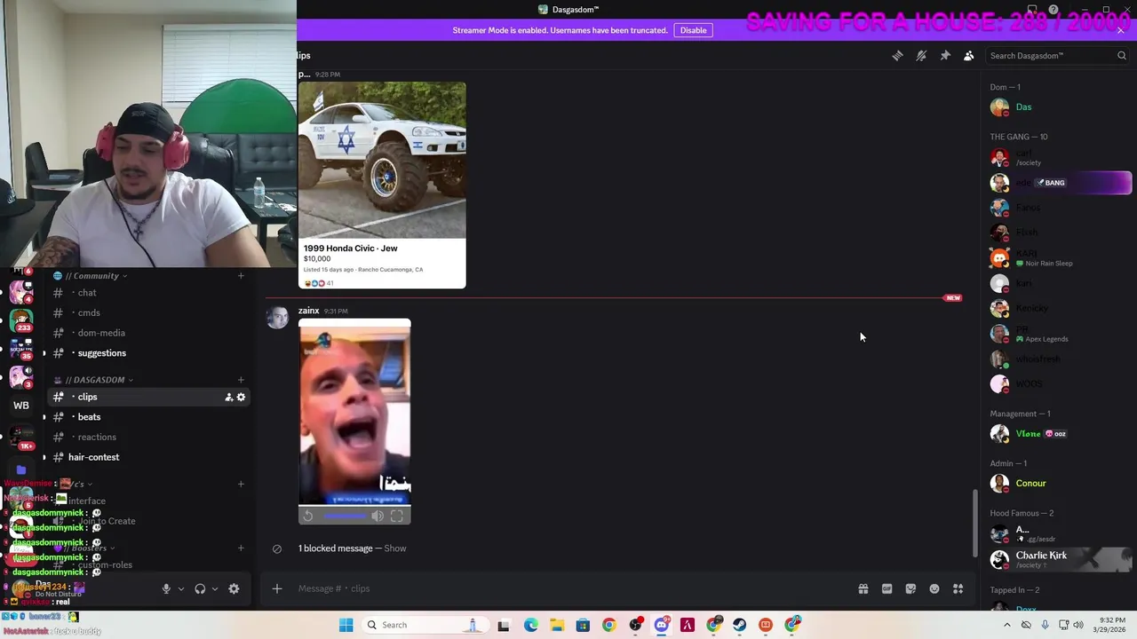This screenshot has width=1137, height=639.
Task: Open server folder in server list
Action: 21,470
